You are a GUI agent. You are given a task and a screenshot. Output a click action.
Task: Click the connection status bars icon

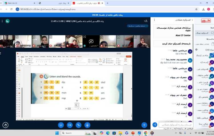point(7,21)
